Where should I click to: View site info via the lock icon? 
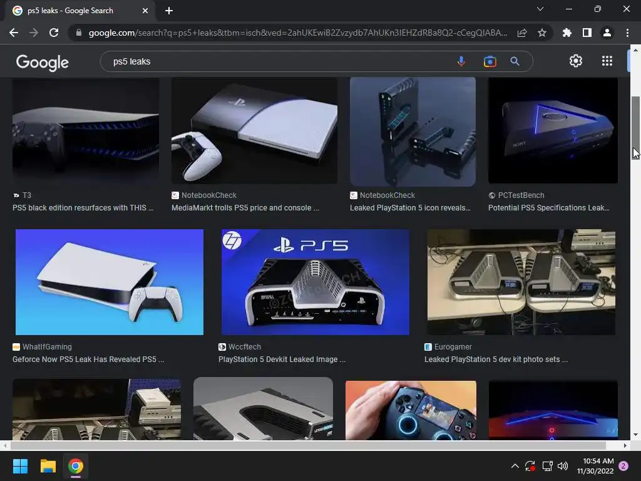pos(78,33)
